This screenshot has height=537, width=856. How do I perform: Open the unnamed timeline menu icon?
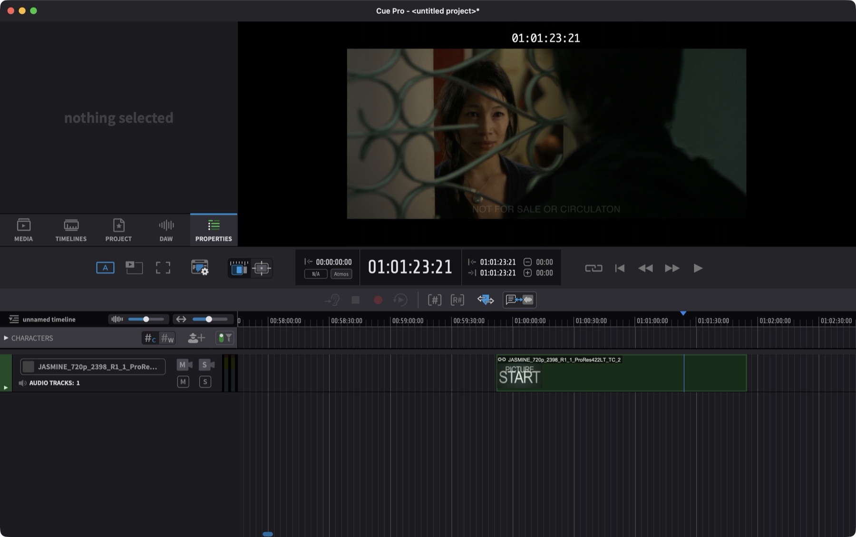(x=14, y=320)
